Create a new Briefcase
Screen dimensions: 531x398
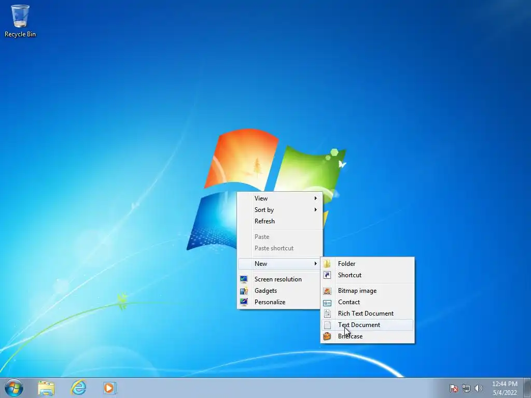[368, 336]
